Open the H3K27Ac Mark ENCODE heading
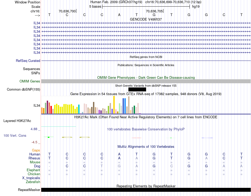Screen dimensions: 251x196 (146, 117)
